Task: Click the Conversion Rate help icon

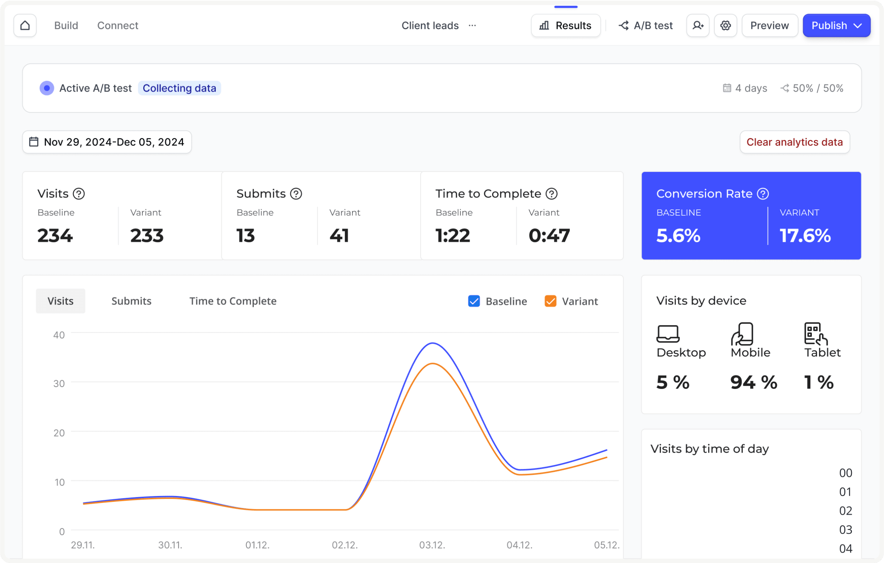Action: pyautogui.click(x=763, y=194)
